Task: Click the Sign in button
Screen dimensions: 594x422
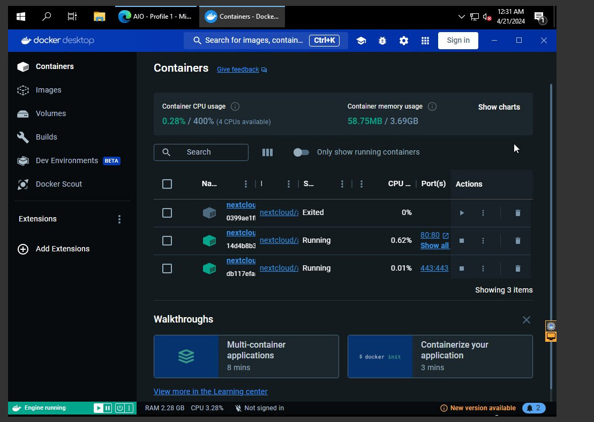Action: 458,41
